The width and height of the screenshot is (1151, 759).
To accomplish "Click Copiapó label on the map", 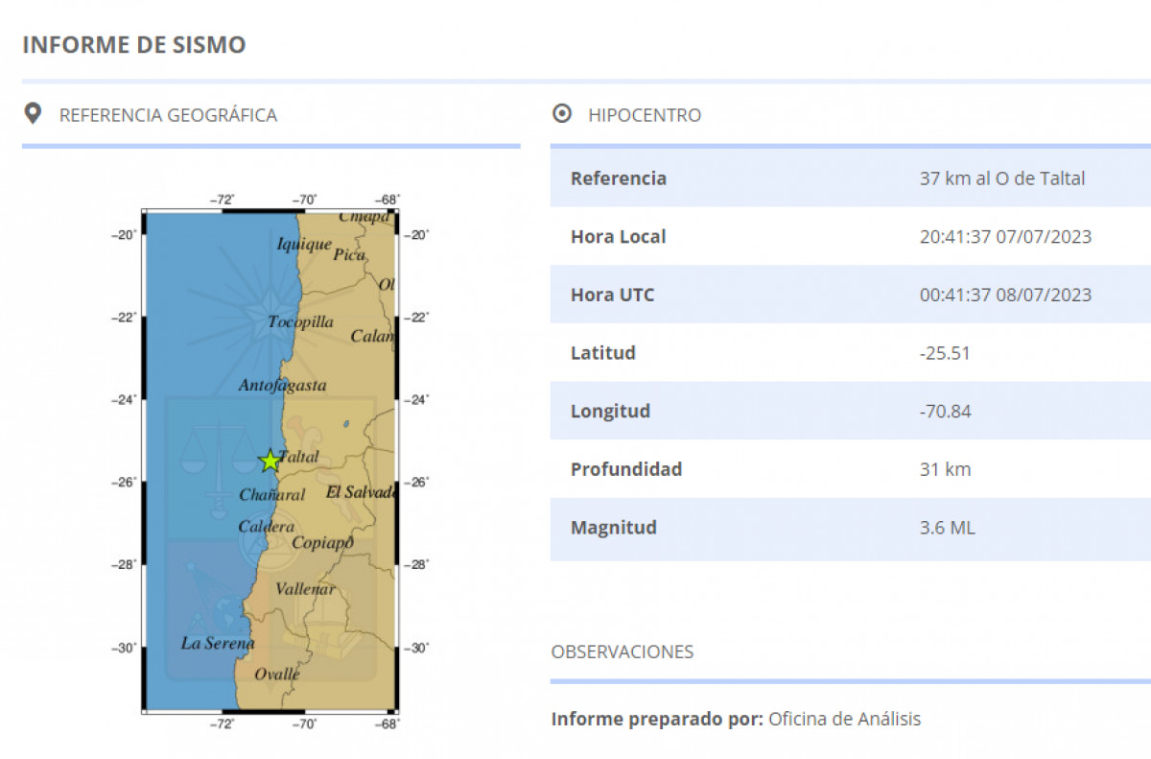I will click(x=322, y=543).
